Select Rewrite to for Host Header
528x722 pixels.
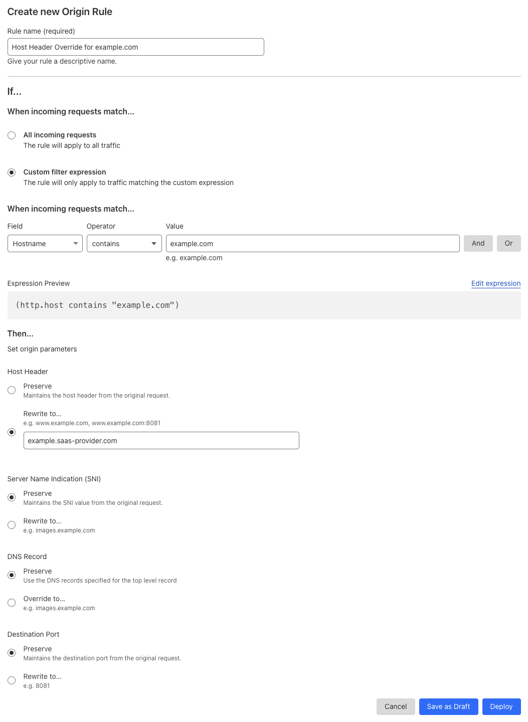click(x=12, y=432)
